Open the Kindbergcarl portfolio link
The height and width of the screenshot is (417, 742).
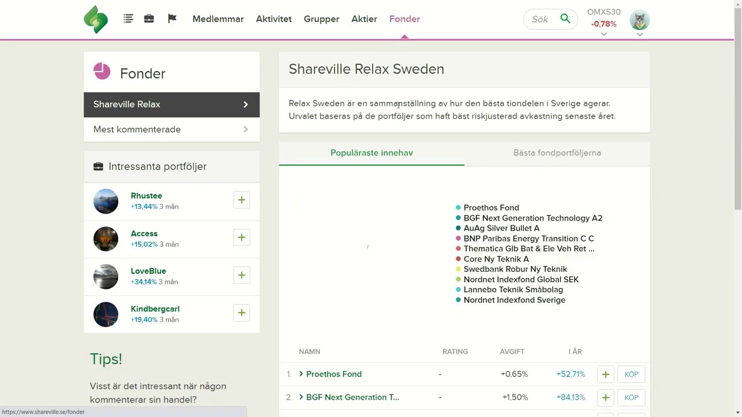click(x=155, y=309)
